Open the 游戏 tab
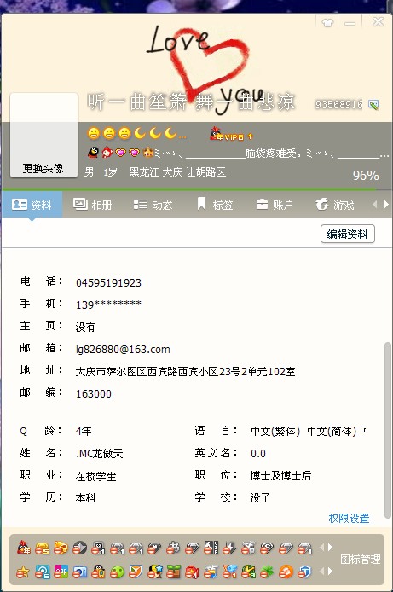 tap(335, 205)
